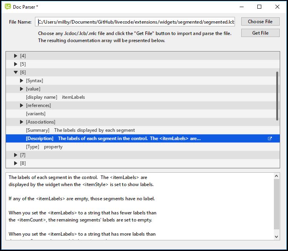Click the File Name input field
This screenshot has height=251, width=288.
point(135,22)
